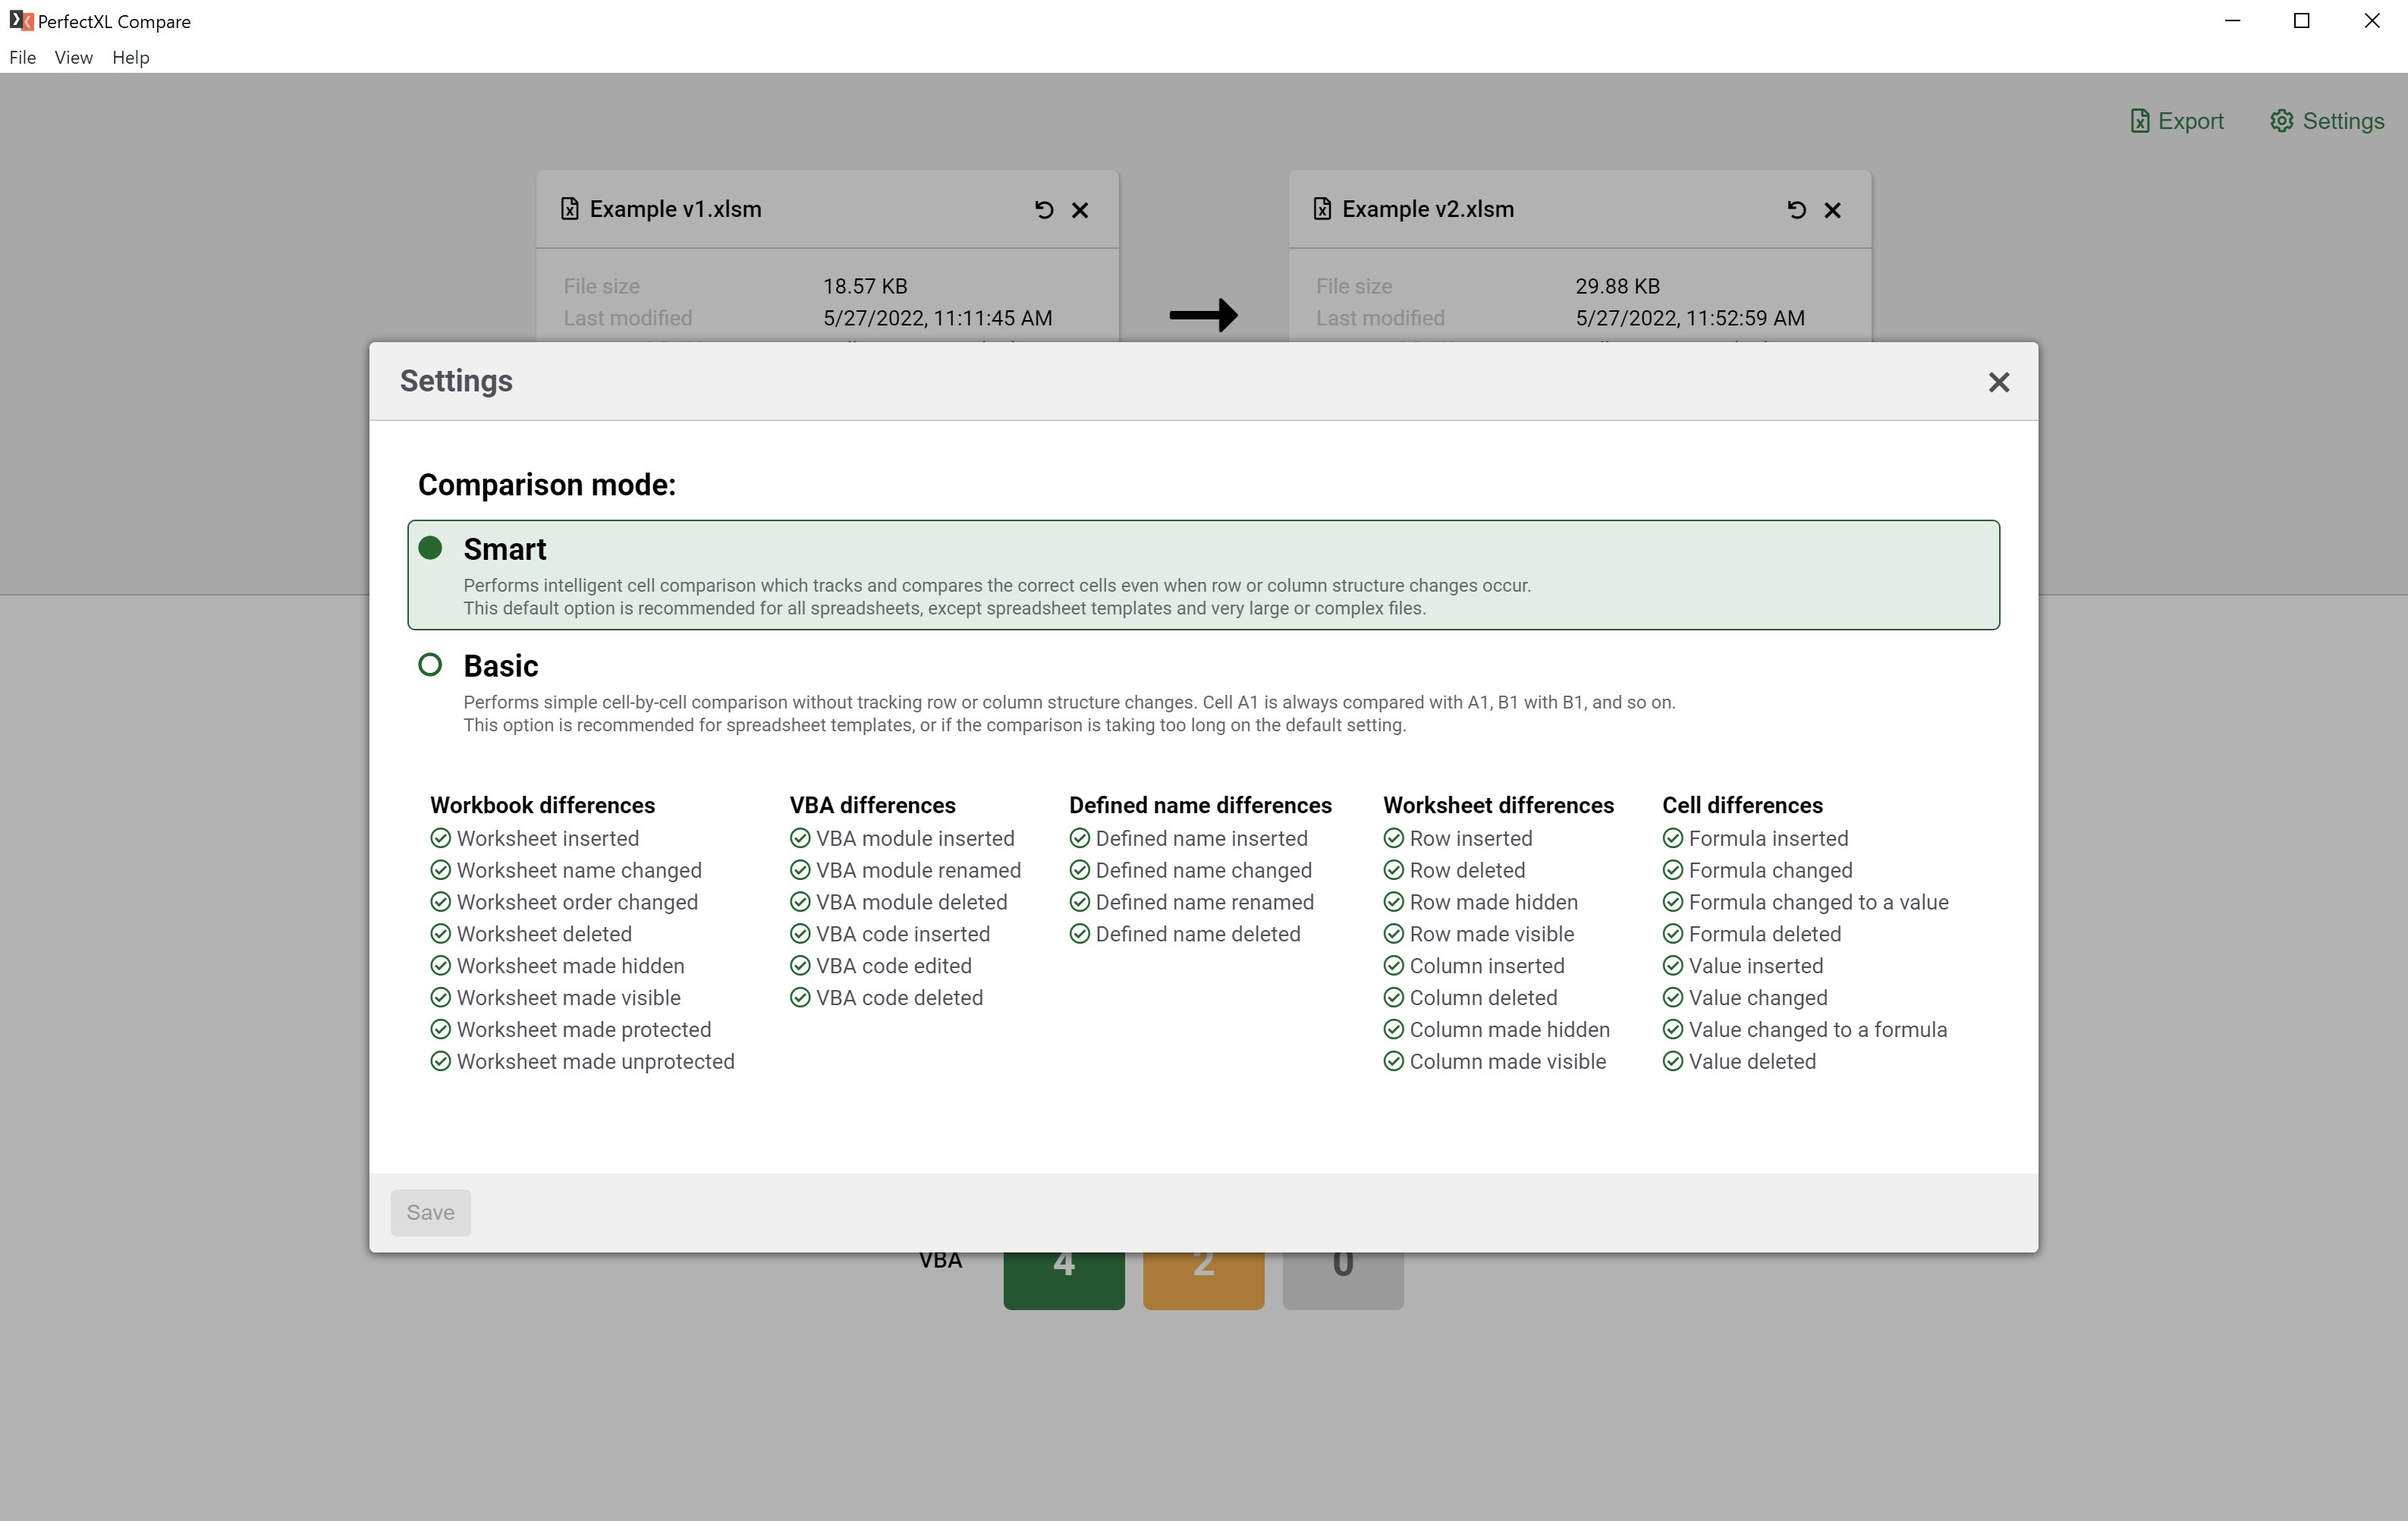Remove the Example v2.xlsm file
This screenshot has height=1521, width=2408.
pos(1832,210)
